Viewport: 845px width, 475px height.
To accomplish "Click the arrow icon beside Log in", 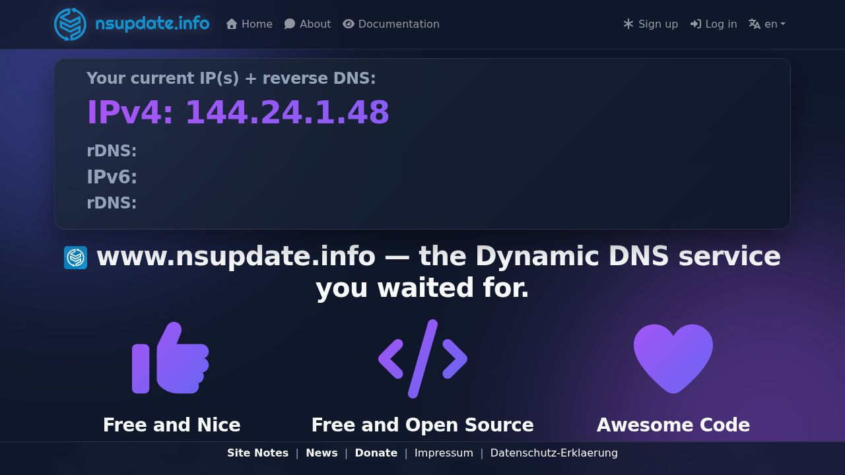I will (696, 24).
